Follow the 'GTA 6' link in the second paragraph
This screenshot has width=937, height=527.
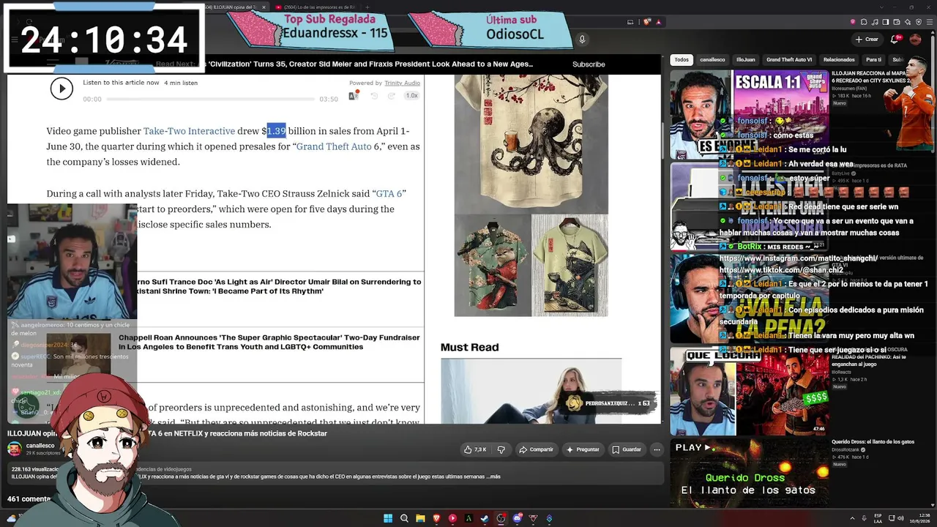(389, 194)
